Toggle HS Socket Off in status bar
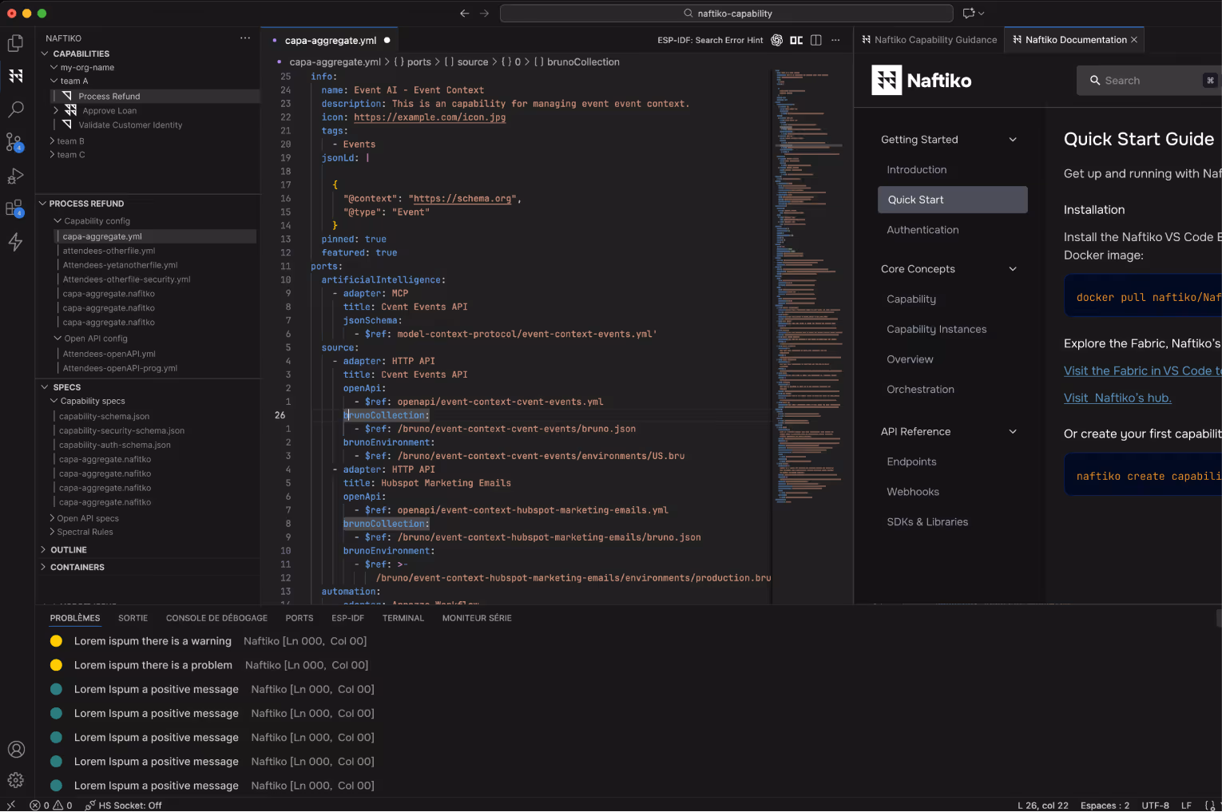Image resolution: width=1222 pixels, height=812 pixels. (124, 805)
